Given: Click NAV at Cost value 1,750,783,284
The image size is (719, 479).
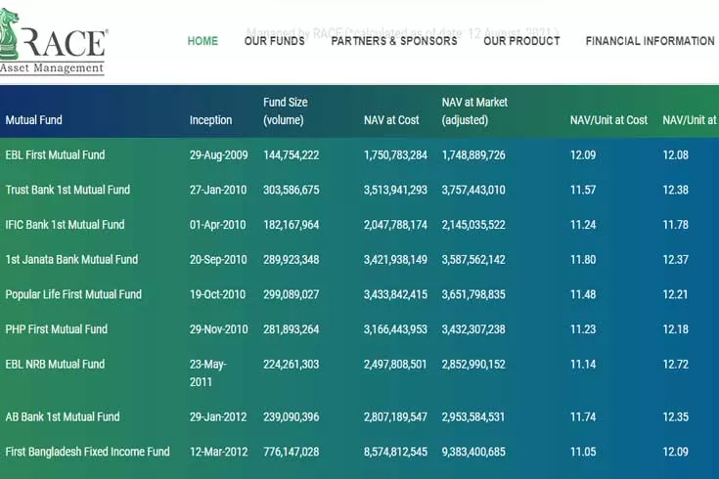Looking at the screenshot, I should pyautogui.click(x=395, y=154).
